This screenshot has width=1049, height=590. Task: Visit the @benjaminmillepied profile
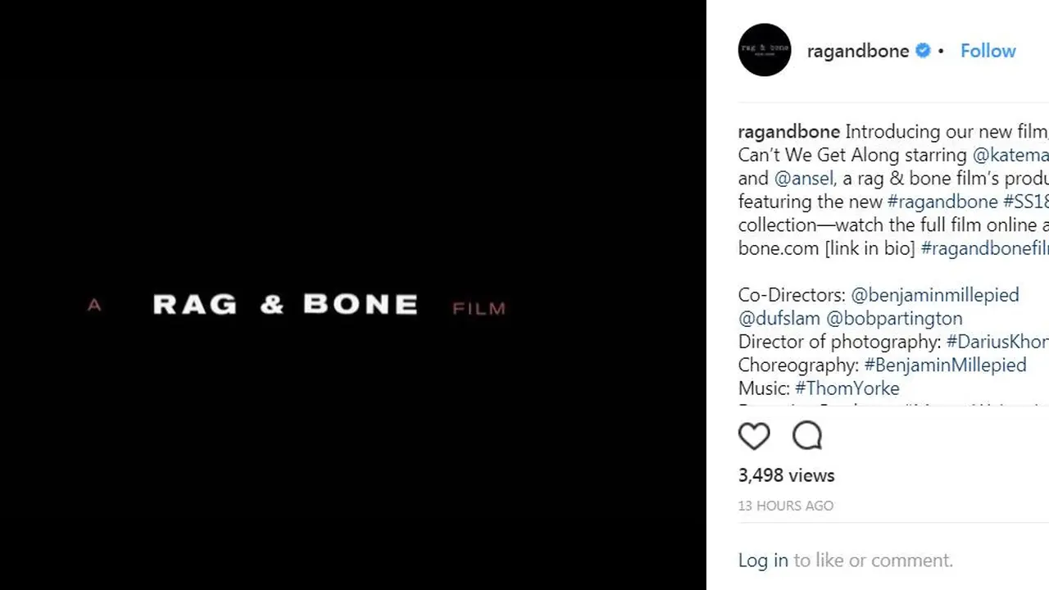[x=935, y=295]
